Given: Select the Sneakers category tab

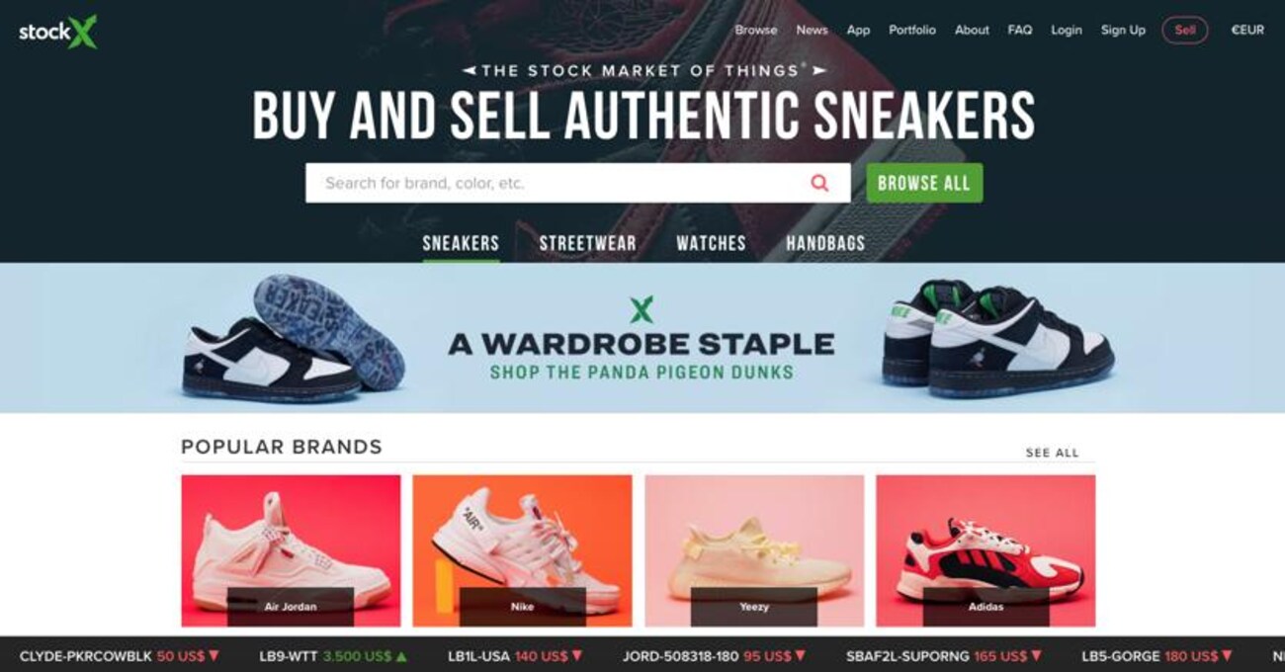Looking at the screenshot, I should tap(461, 243).
